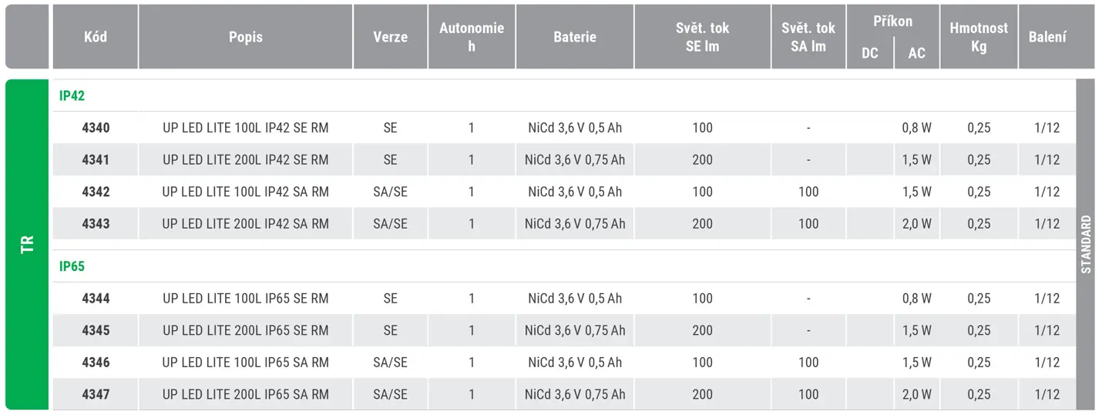
Task: Click the Balení column header
Action: (1047, 37)
